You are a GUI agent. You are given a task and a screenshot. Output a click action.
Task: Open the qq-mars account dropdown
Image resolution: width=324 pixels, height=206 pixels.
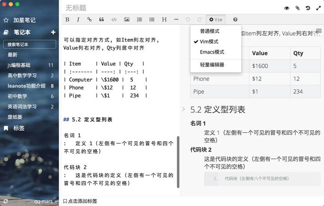46,201
